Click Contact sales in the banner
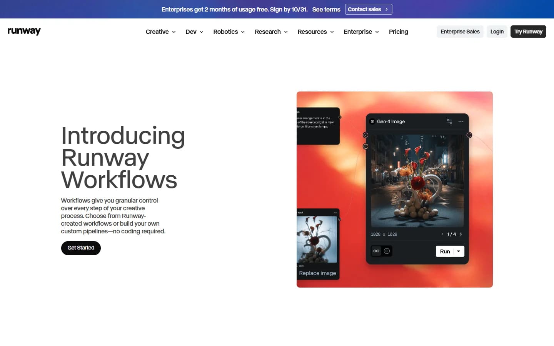 (369, 9)
